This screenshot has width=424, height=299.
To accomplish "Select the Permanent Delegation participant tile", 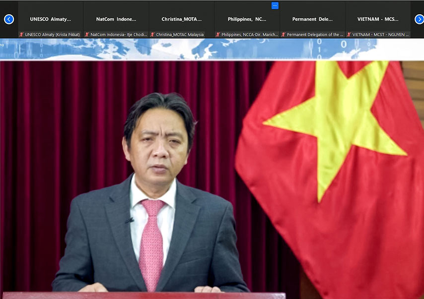I will tap(313, 19).
